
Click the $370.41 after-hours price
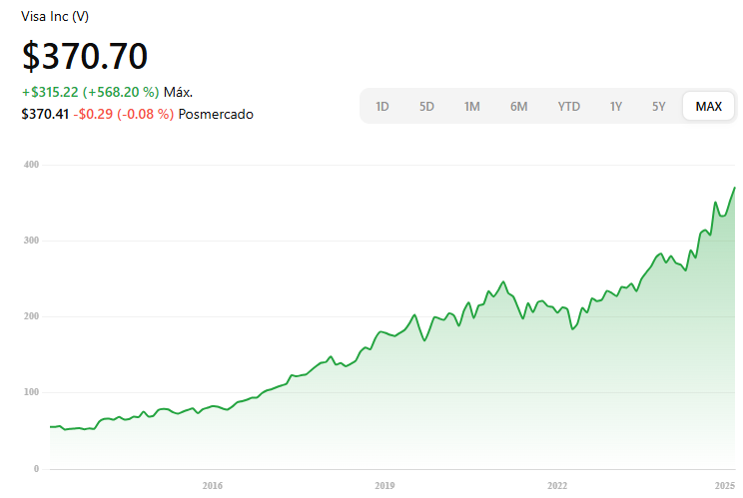45,114
